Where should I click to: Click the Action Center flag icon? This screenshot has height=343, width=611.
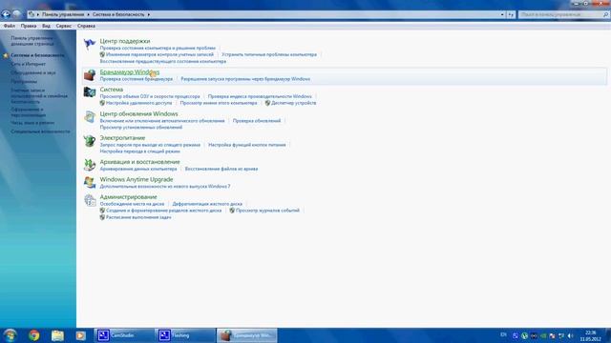[89, 44]
